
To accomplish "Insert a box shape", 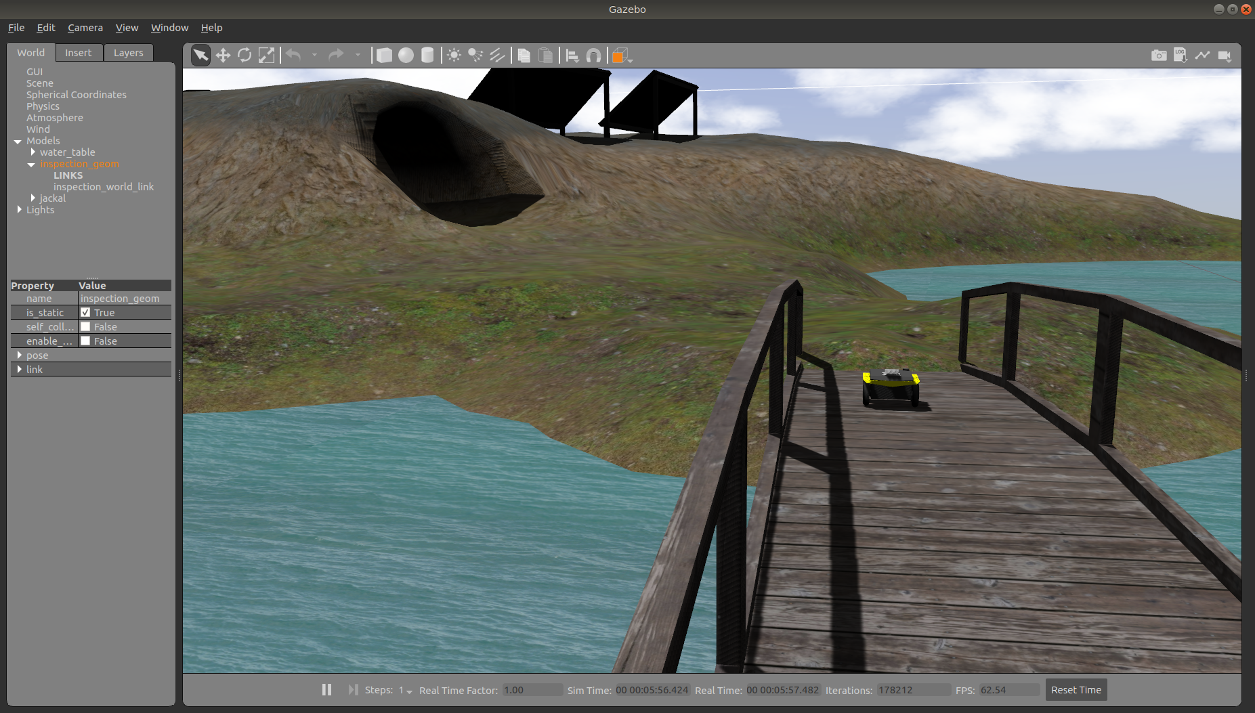I will coord(384,56).
